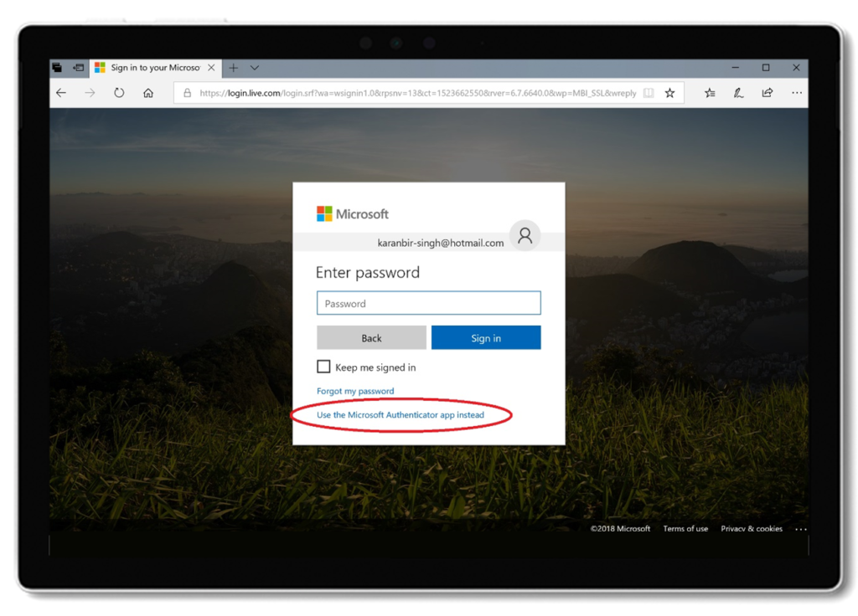Open a new browser tab
The height and width of the screenshot is (616, 858).
233,67
